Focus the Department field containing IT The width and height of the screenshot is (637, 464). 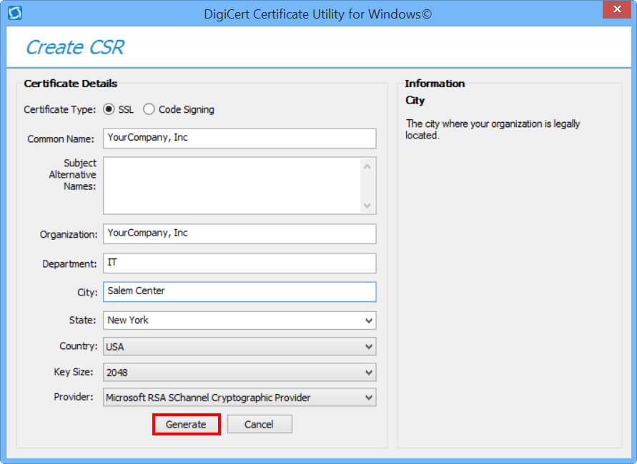pos(240,263)
